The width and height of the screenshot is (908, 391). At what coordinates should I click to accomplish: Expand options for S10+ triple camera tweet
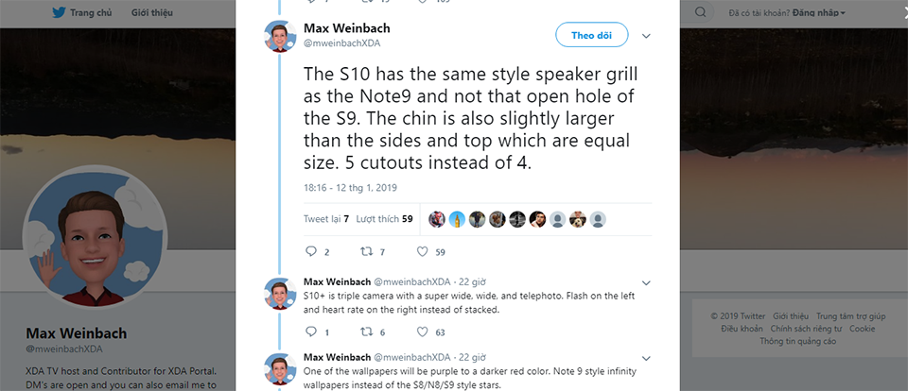tap(646, 282)
